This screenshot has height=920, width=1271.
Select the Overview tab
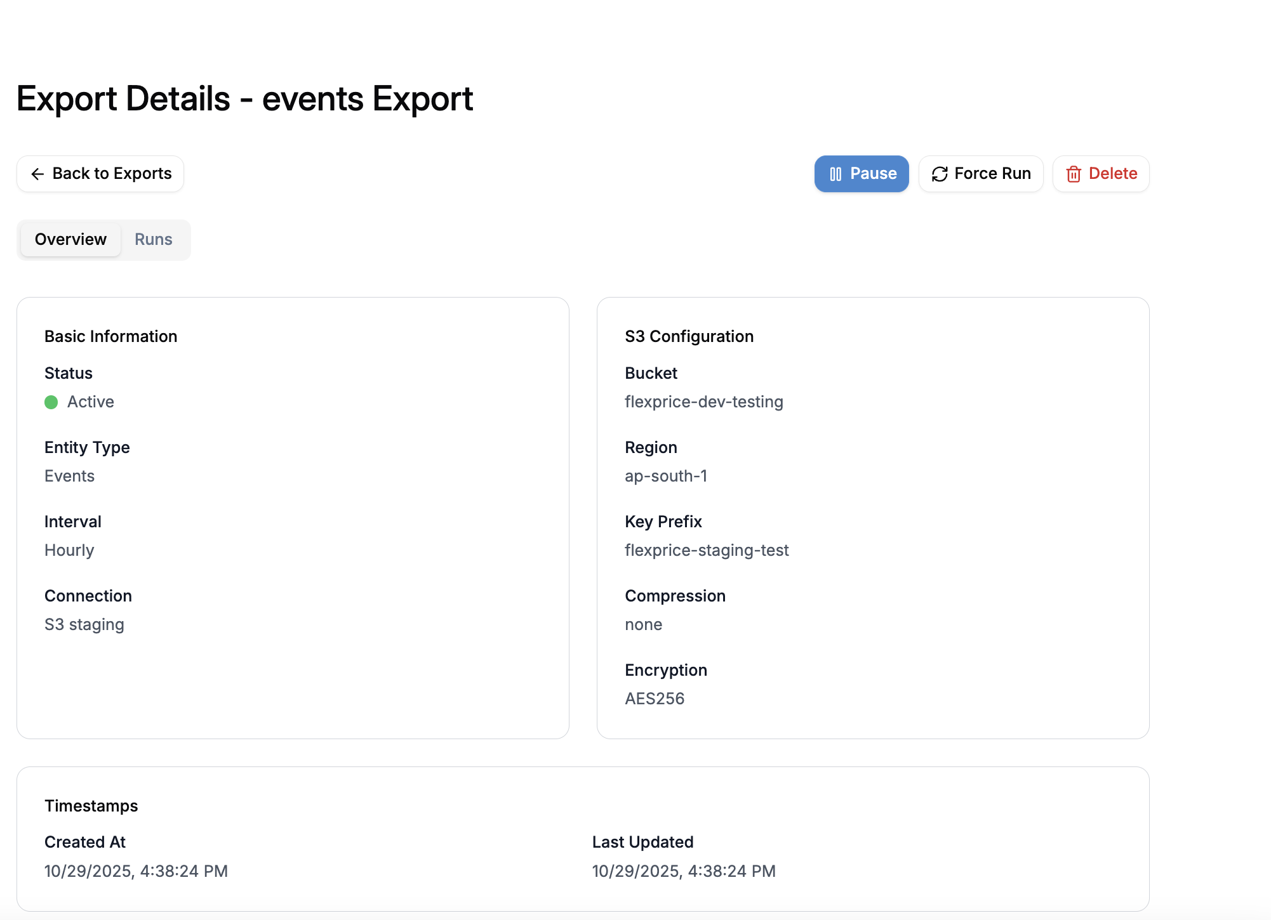point(70,239)
